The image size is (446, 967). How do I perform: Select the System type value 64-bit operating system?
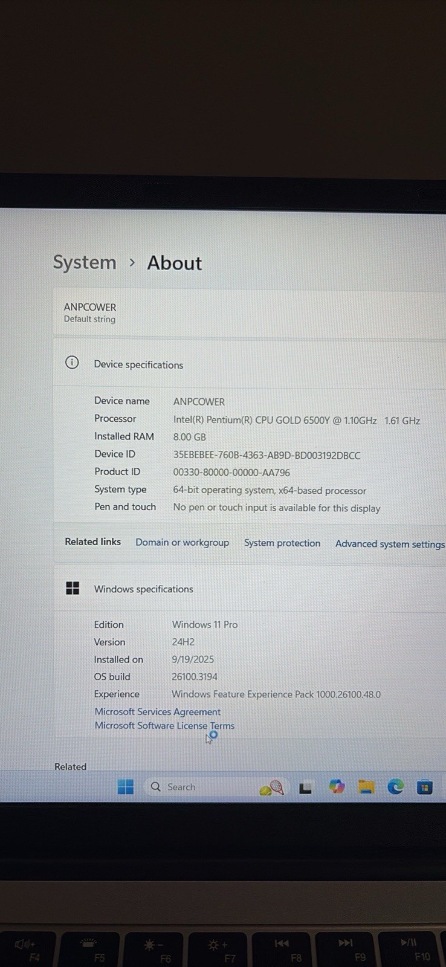pos(270,490)
